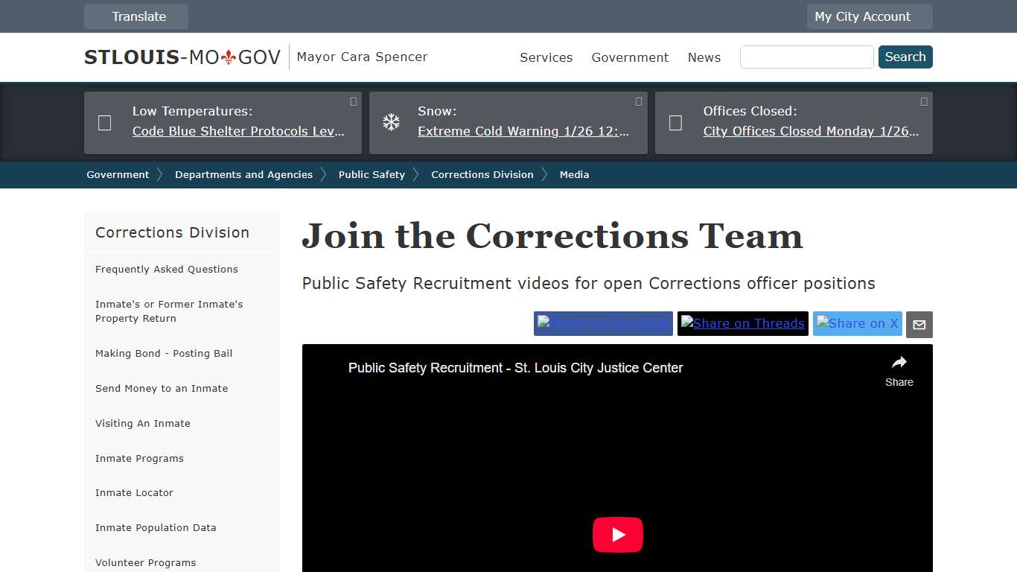This screenshot has width=1017, height=572.
Task: Open the Services navigation dropdown
Action: point(546,57)
